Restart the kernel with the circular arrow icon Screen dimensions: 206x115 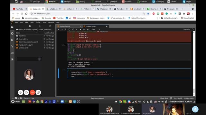tap(84, 29)
